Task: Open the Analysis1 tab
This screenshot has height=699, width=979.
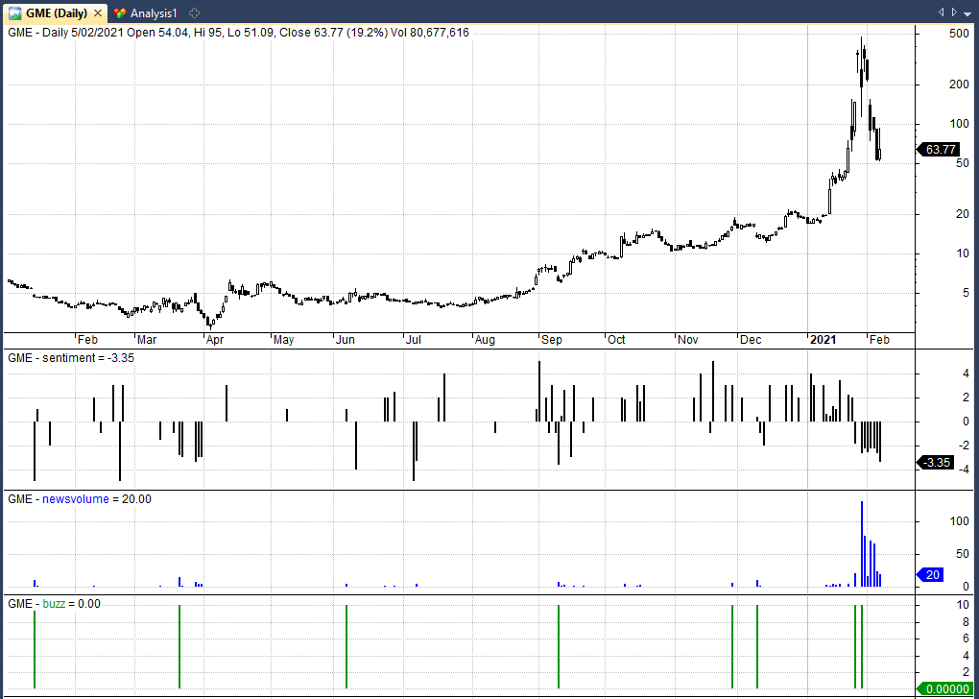Action: 147,12
